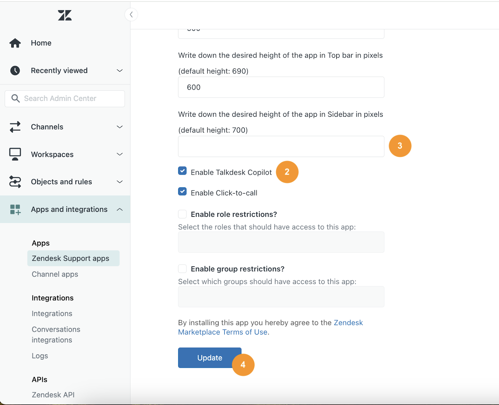499x405 pixels.
Task: Click the Apps and integrations grid icon
Action: coord(15,209)
